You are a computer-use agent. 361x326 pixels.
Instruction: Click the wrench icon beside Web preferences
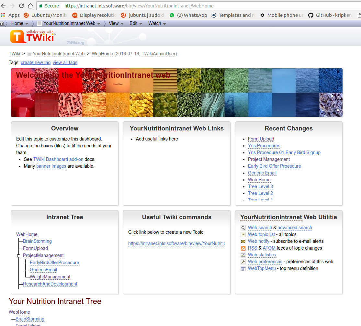pyautogui.click(x=243, y=262)
